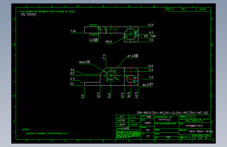Select the 8.0 ordinate dimension
Screen dimensions: 227x147
pos(72,73)
